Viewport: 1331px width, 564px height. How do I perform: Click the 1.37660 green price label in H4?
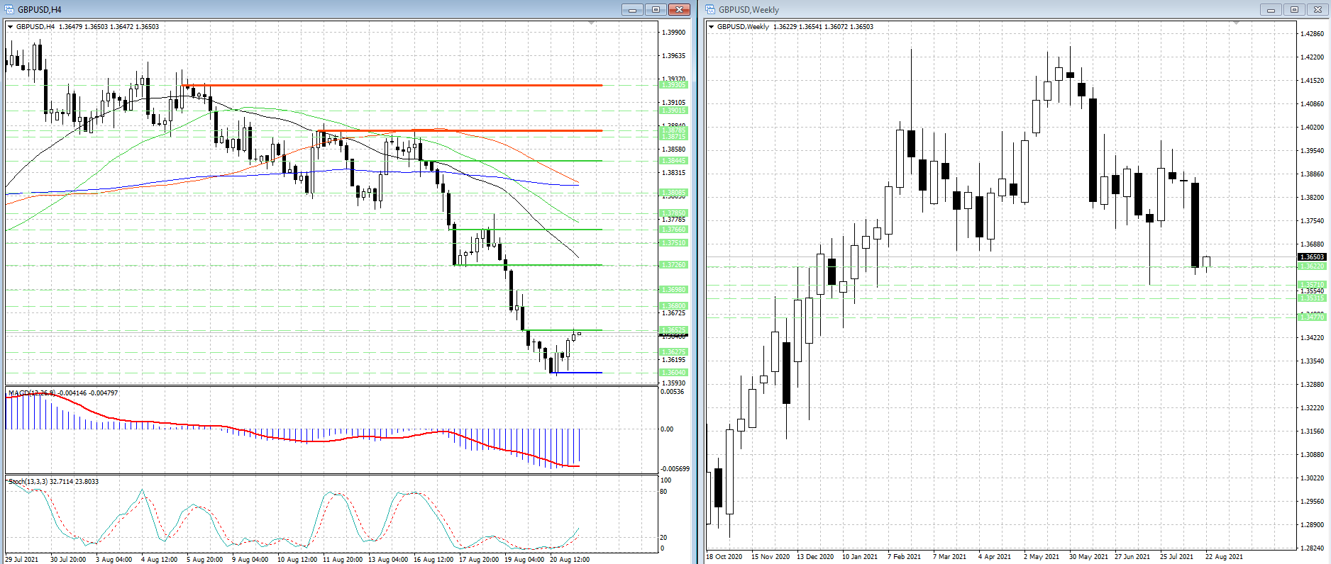[x=673, y=230]
